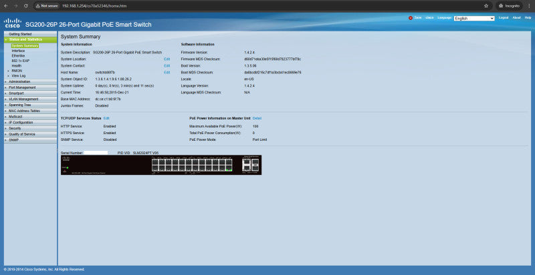Click the System Object ID value
Viewport: 535px width, 275px height.
(113, 79)
